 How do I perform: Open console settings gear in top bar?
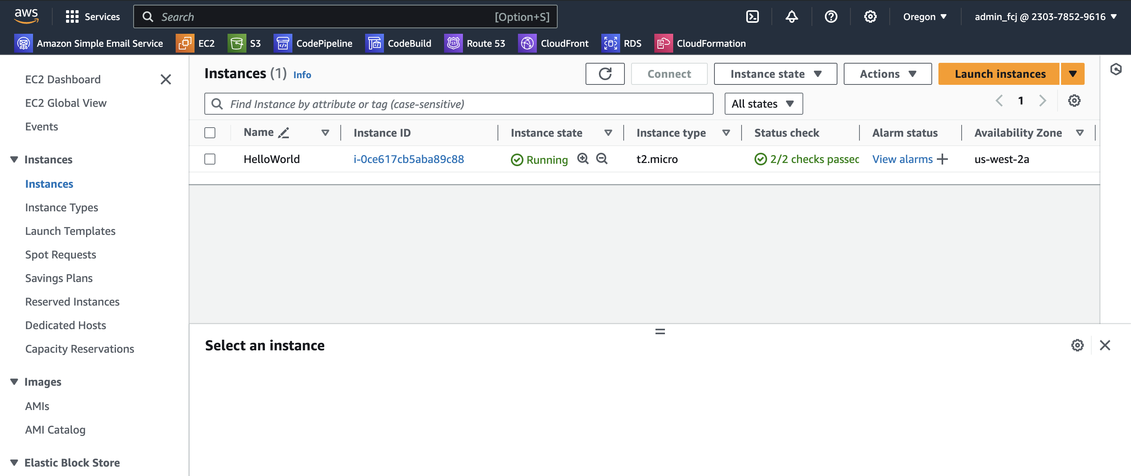click(x=870, y=16)
